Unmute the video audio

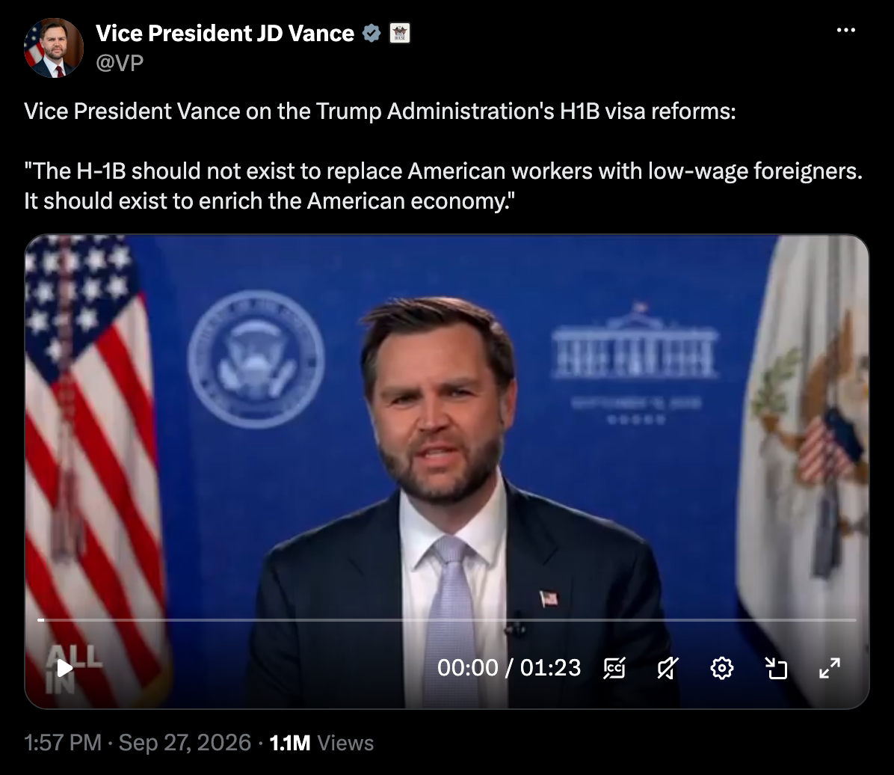pos(667,668)
